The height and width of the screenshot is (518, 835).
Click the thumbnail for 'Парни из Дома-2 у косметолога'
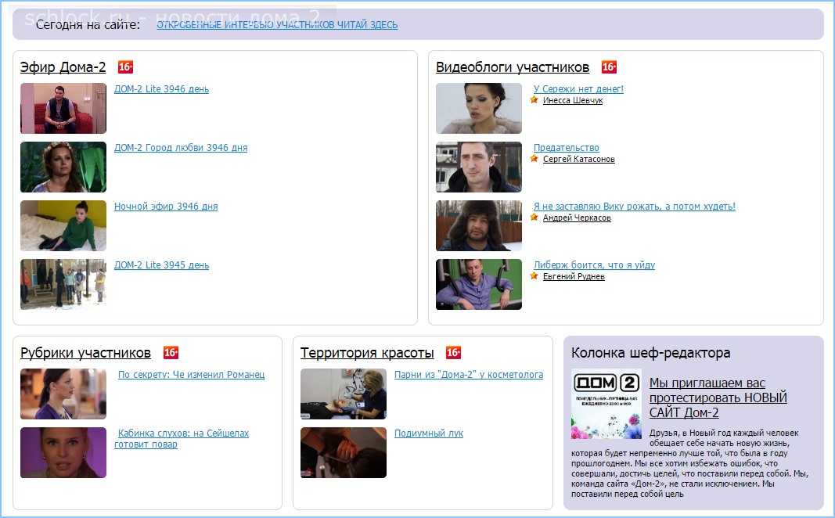pyautogui.click(x=344, y=394)
